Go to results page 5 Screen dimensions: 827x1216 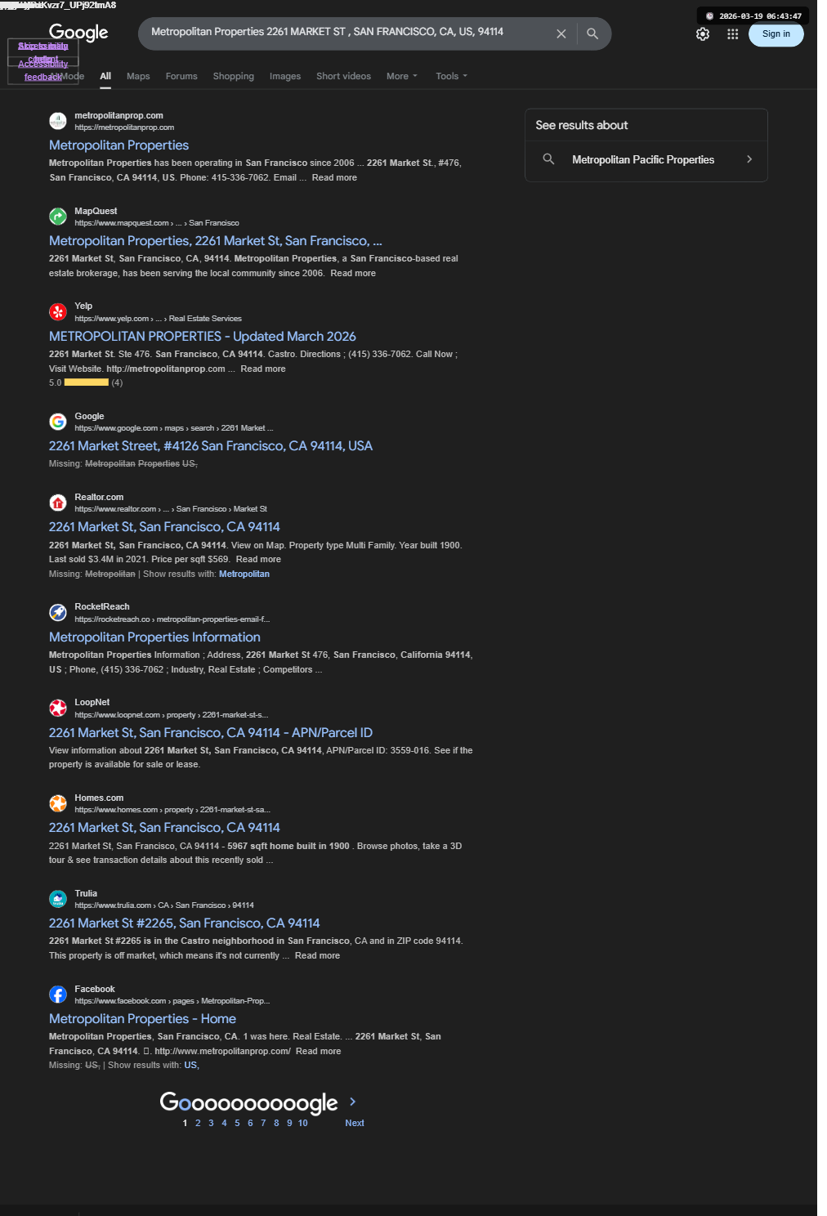pyautogui.click(x=237, y=1123)
